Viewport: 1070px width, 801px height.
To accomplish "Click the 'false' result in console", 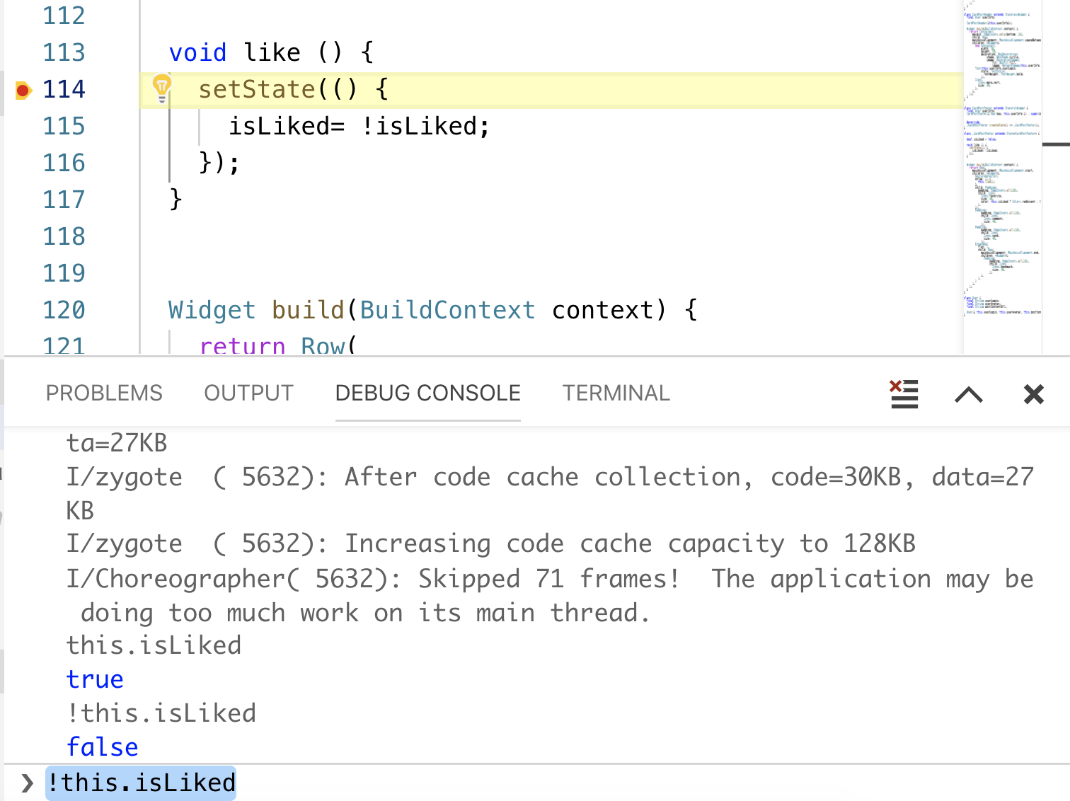I will pyautogui.click(x=103, y=747).
